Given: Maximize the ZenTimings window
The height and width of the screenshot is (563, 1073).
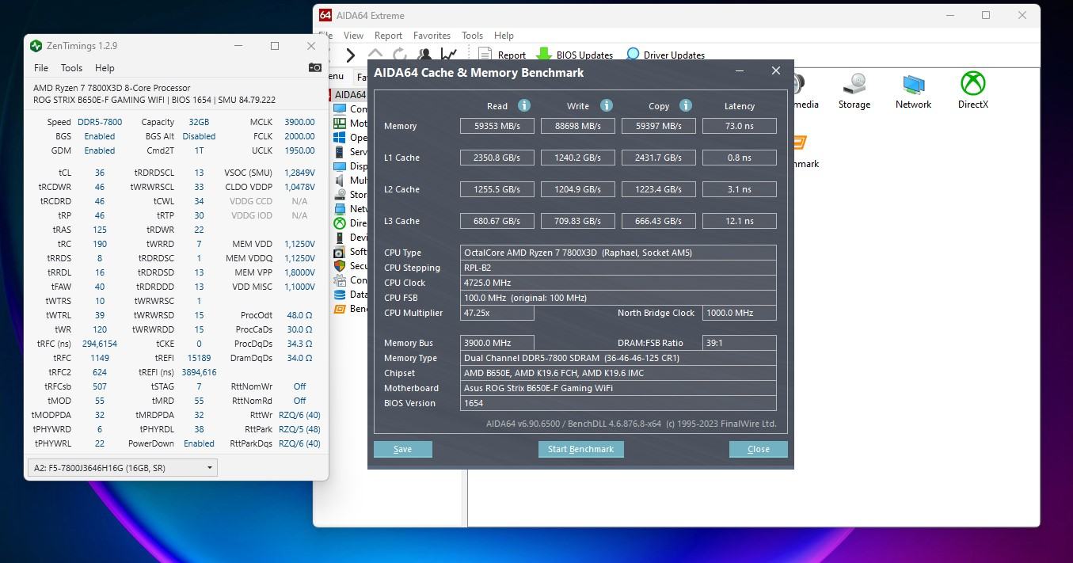Looking at the screenshot, I should 275,46.
